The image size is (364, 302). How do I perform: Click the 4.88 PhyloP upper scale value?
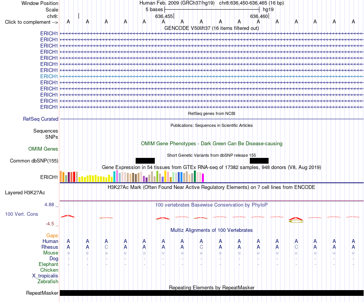coord(49,205)
